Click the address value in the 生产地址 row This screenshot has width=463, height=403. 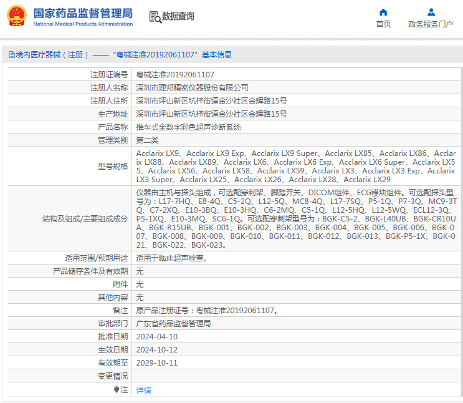click(x=211, y=114)
